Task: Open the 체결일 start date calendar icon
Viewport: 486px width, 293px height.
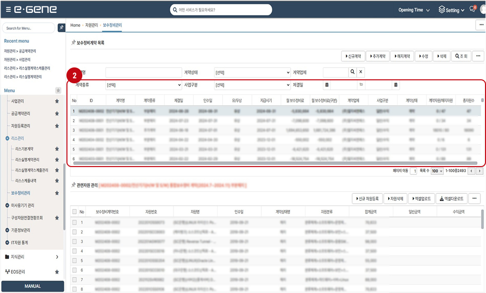Action: click(327, 85)
